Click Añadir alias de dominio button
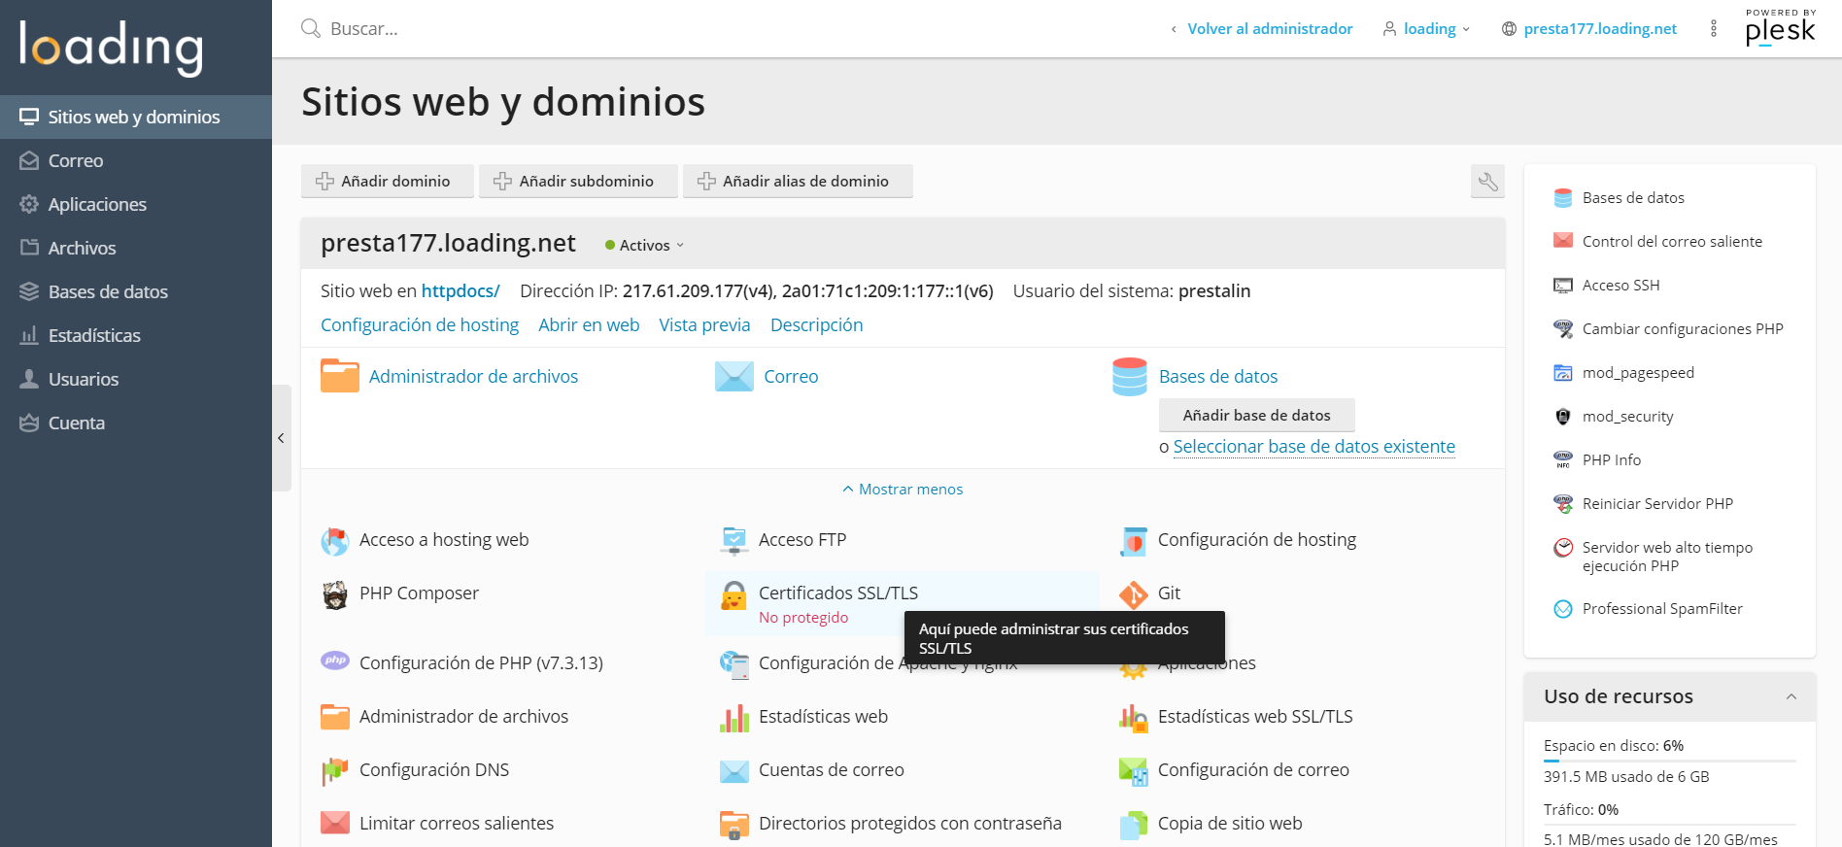The height and width of the screenshot is (847, 1842). pyautogui.click(x=798, y=181)
